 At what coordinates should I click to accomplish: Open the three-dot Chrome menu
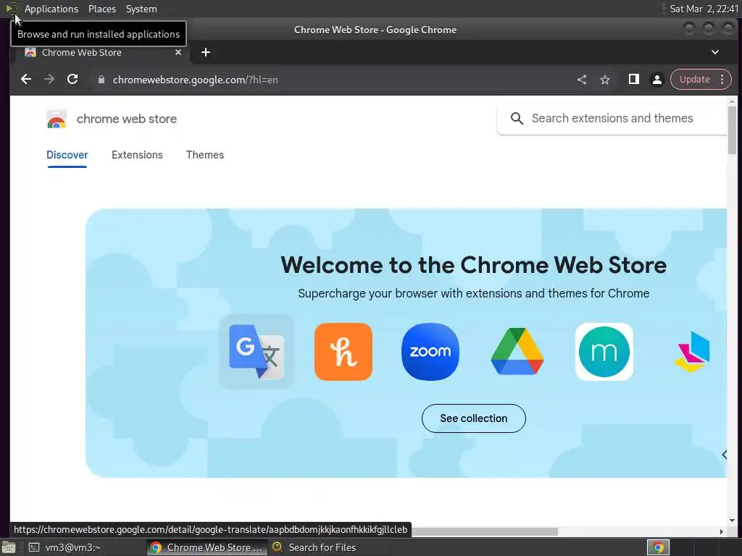pyautogui.click(x=722, y=80)
